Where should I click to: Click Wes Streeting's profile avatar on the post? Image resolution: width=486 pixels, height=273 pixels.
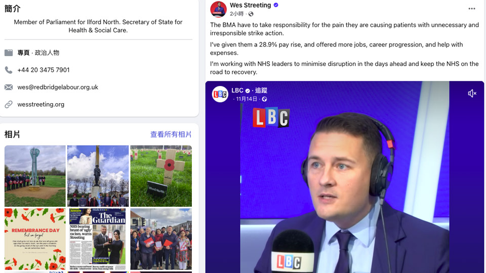(x=219, y=9)
